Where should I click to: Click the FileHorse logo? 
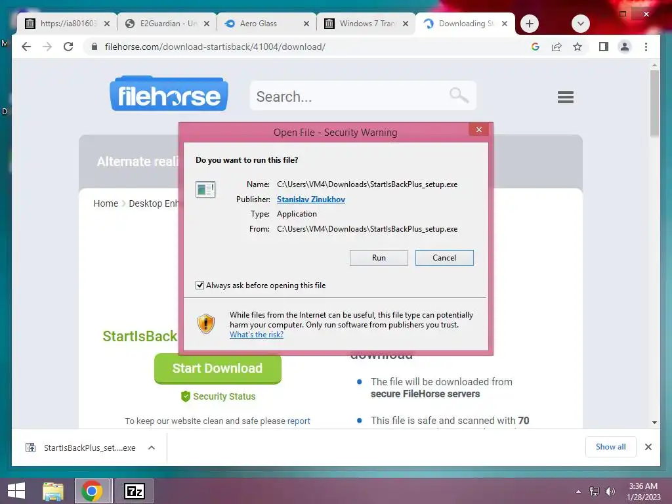click(169, 93)
